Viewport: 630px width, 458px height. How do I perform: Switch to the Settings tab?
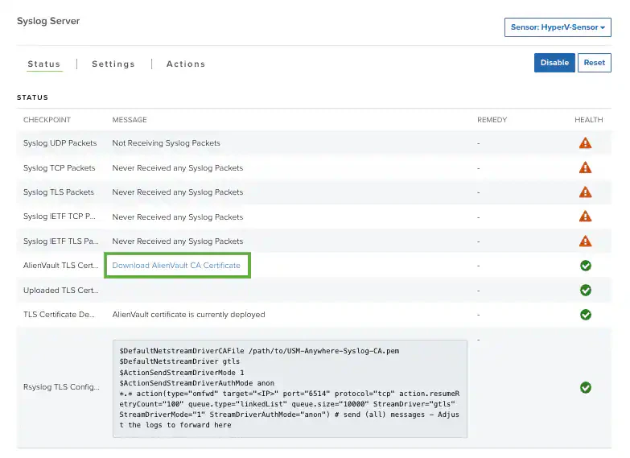[113, 64]
